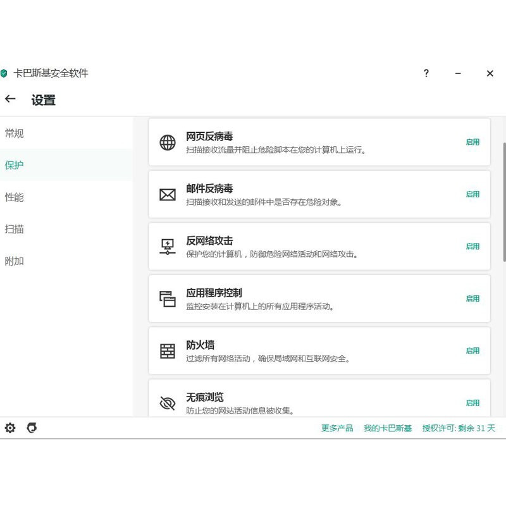Click the crossed-eye icon for 无痕浏览

[x=168, y=403]
